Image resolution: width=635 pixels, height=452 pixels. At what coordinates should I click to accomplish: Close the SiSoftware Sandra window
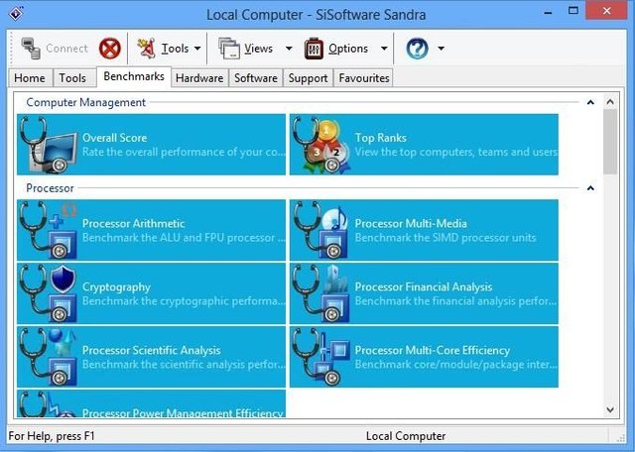[x=606, y=11]
